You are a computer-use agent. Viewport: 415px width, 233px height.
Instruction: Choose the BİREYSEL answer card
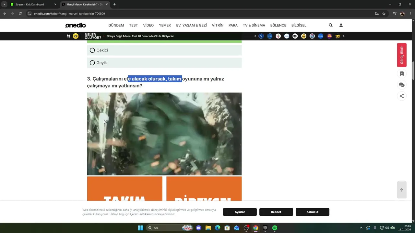pyautogui.click(x=204, y=189)
